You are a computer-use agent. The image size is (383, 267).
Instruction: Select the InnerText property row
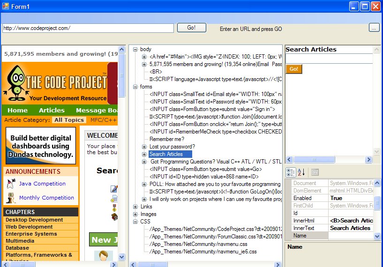pos(332,228)
